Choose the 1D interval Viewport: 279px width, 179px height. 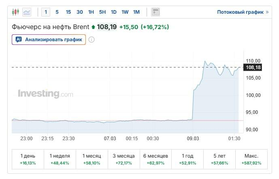point(114,12)
